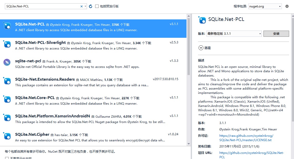Click SQLite.Net-PCL-Silverlight package icon
294x159 pixels.
(7, 44)
